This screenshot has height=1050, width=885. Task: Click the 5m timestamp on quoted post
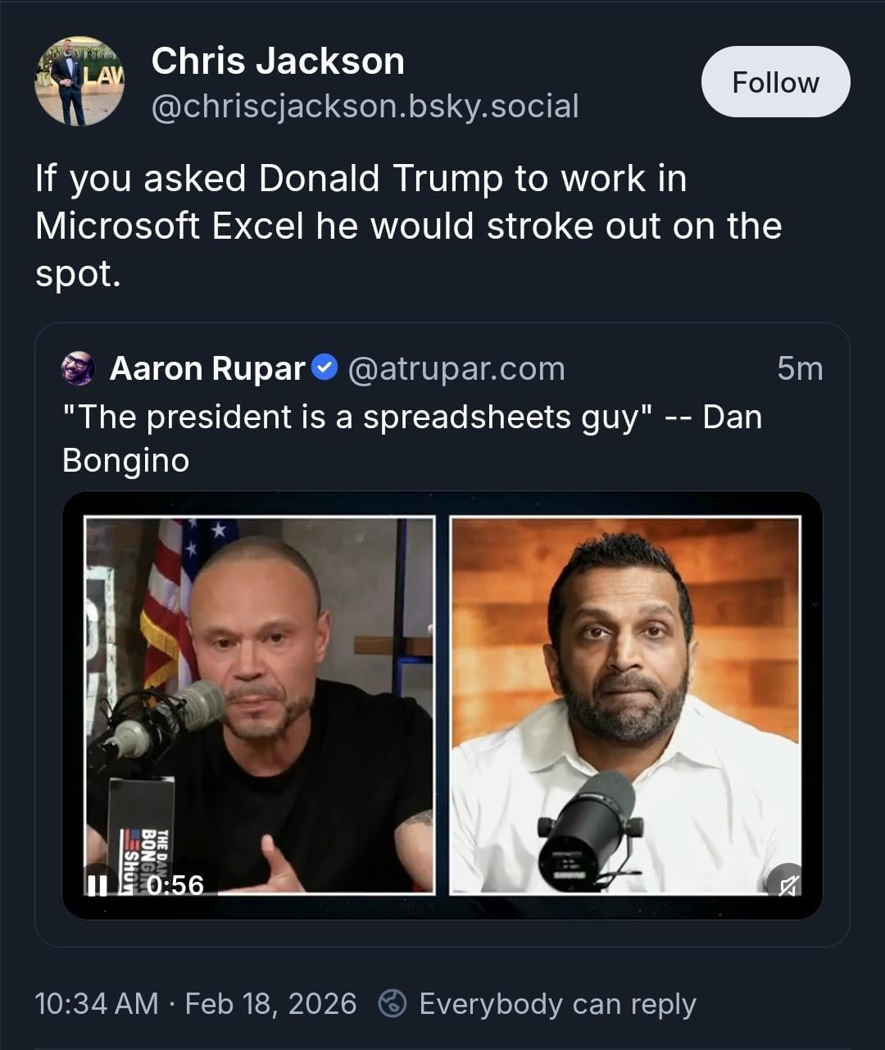point(800,369)
